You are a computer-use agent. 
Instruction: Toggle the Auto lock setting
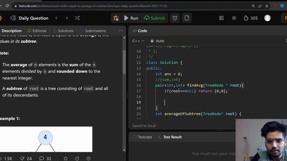157,41
